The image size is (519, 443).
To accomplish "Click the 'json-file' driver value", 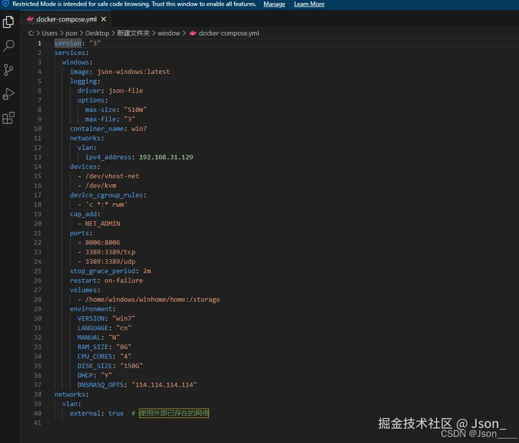I will 125,90.
